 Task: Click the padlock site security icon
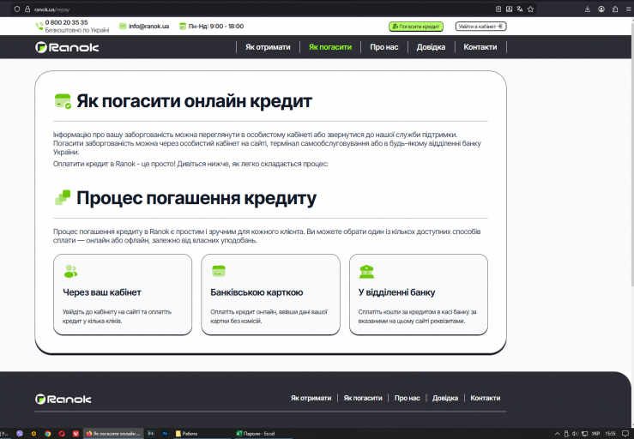pyautogui.click(x=27, y=9)
